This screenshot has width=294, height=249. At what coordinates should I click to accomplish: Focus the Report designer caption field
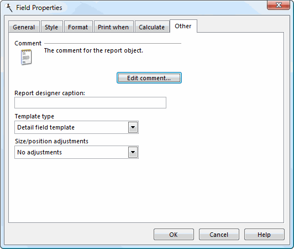click(x=90, y=102)
